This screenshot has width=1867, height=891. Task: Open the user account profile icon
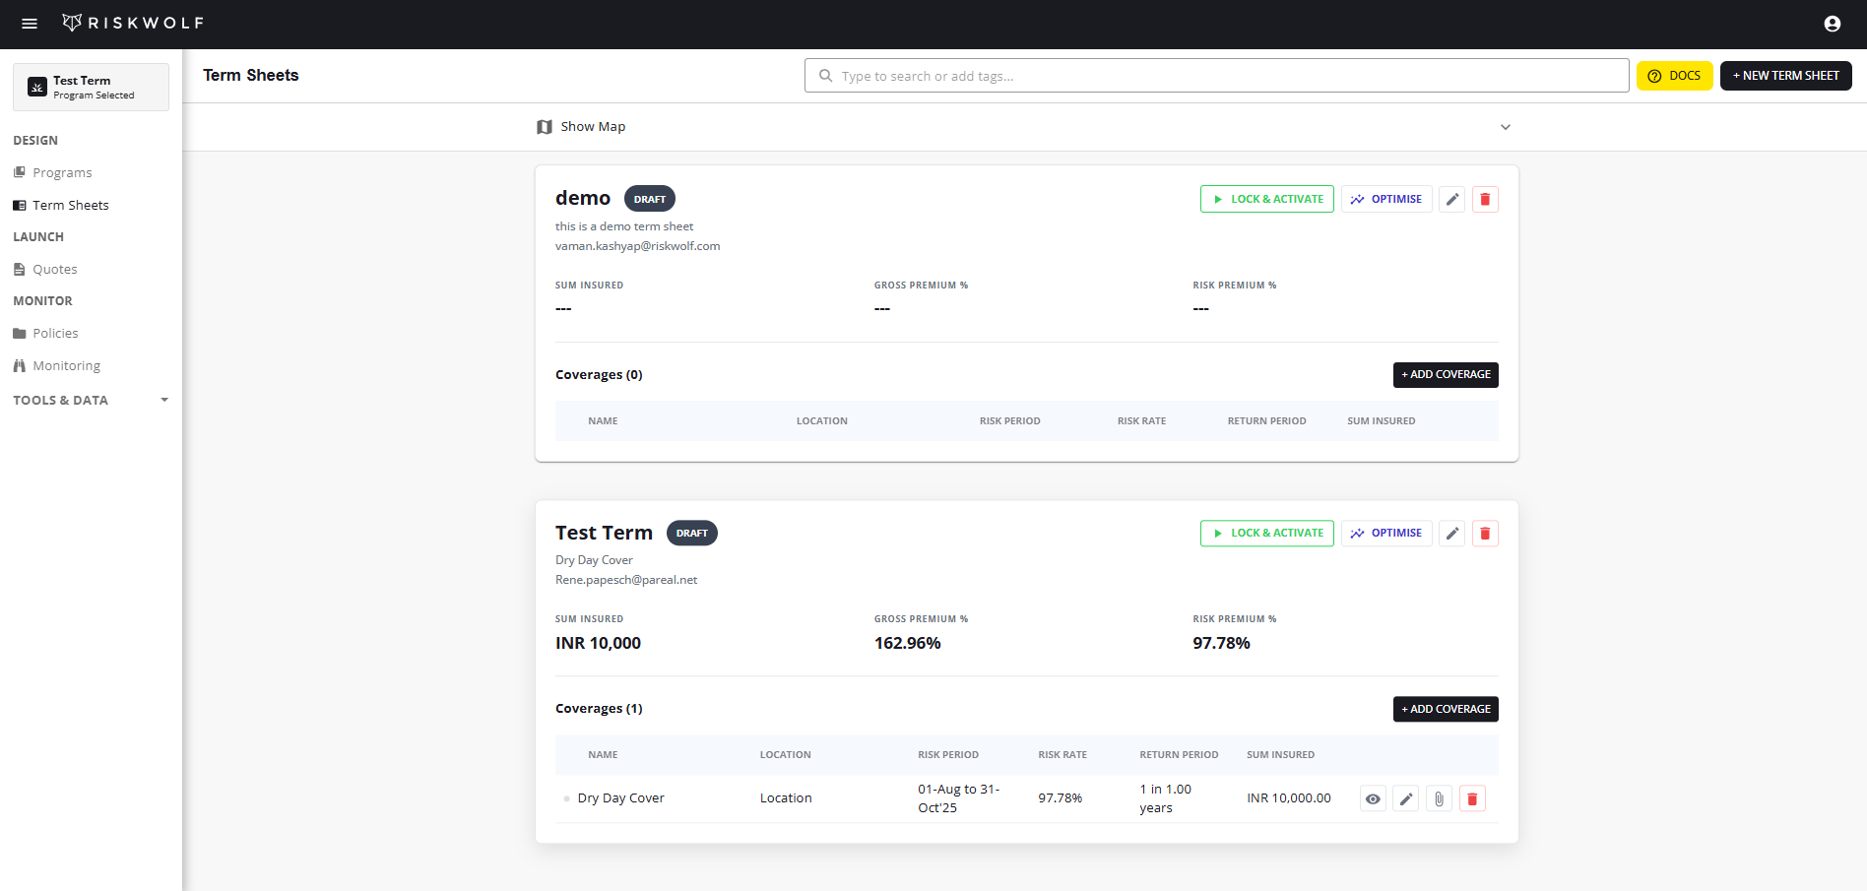click(x=1832, y=24)
